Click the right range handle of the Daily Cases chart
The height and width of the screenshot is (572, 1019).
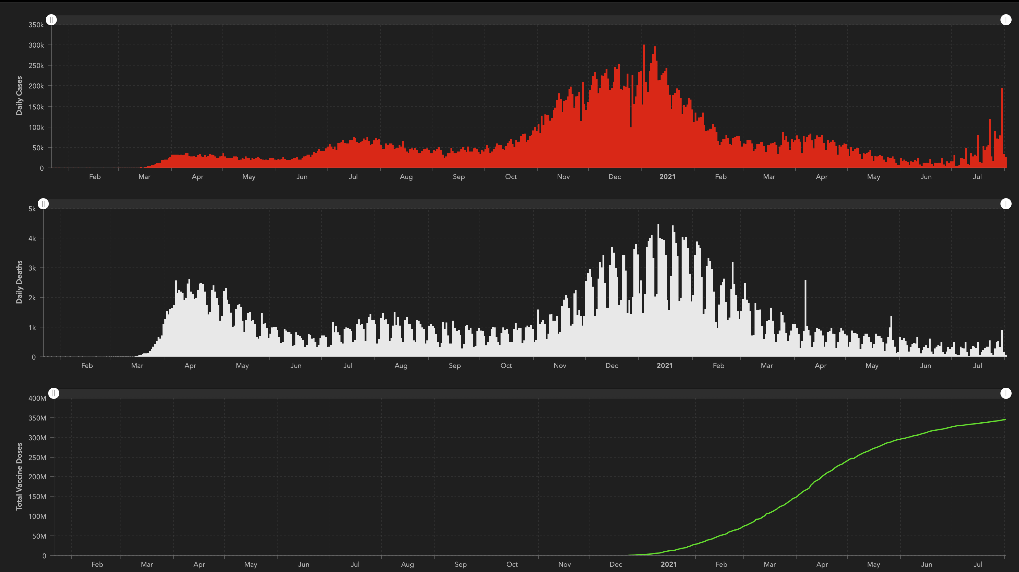1005,20
